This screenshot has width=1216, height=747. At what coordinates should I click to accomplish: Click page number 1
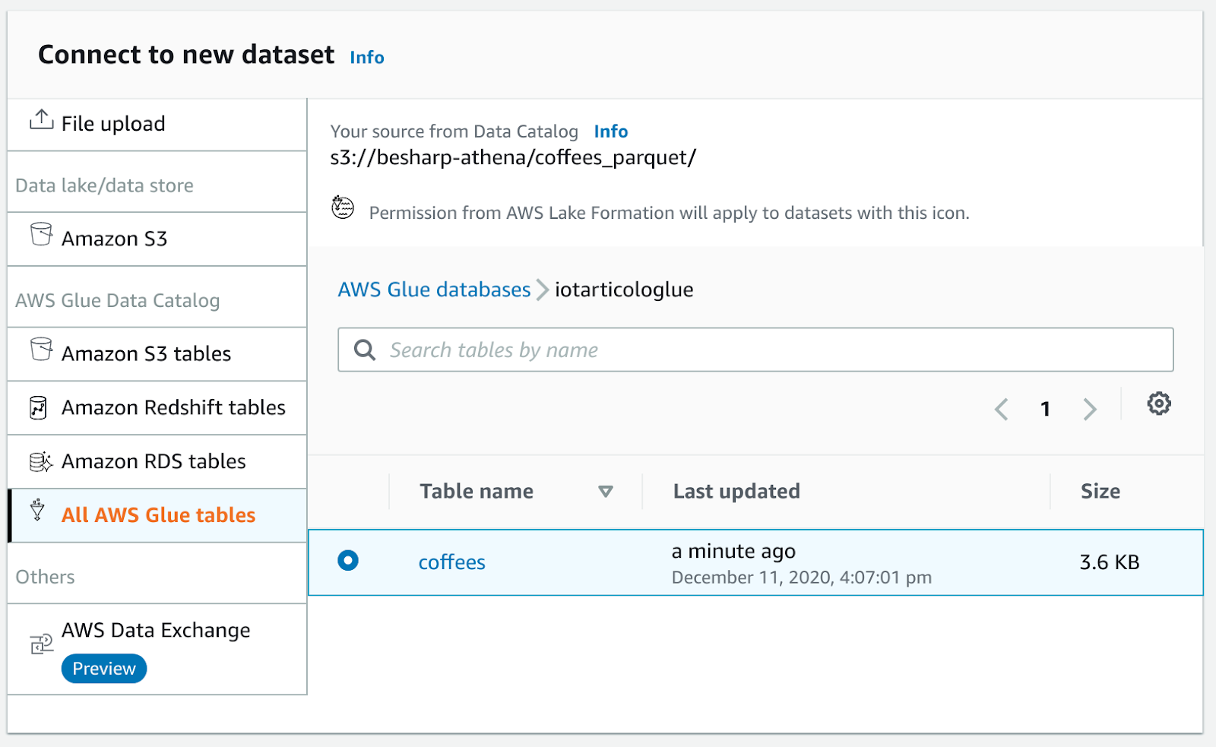1046,409
